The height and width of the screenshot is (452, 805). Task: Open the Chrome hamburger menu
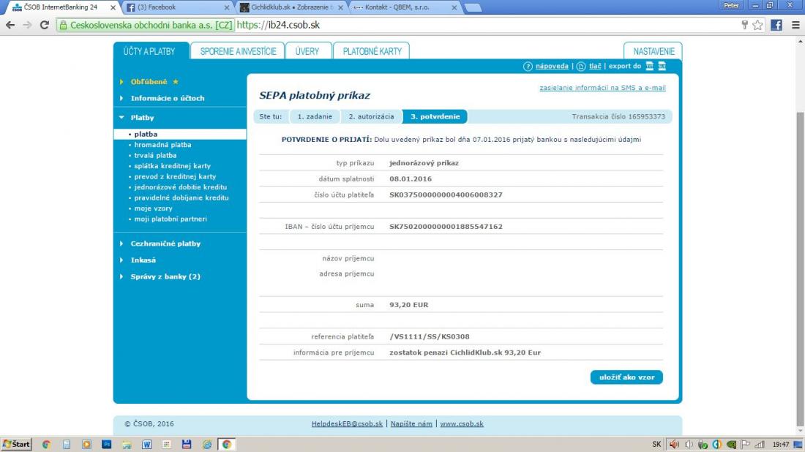coord(795,25)
